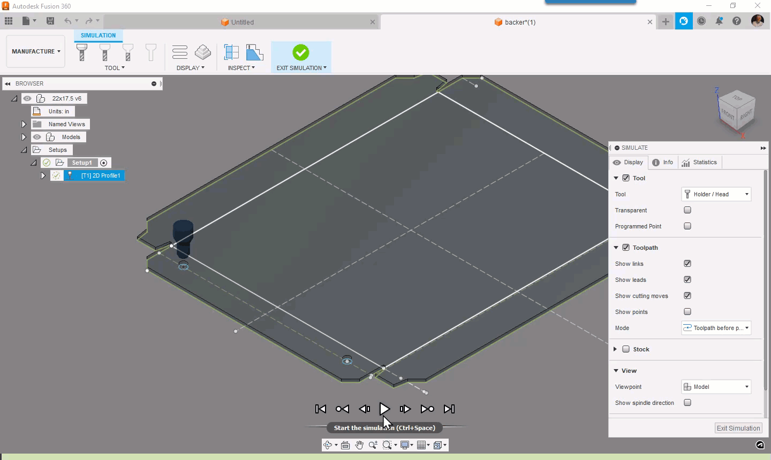This screenshot has height=460, width=771.
Task: Disable the Show links checkbox
Action: pyautogui.click(x=687, y=264)
